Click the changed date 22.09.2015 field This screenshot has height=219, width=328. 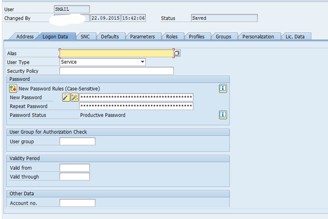(x=106, y=18)
